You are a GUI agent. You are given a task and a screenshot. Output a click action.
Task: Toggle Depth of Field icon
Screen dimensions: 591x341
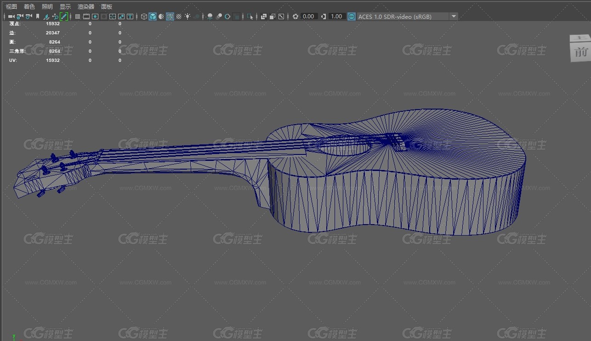coord(237,16)
